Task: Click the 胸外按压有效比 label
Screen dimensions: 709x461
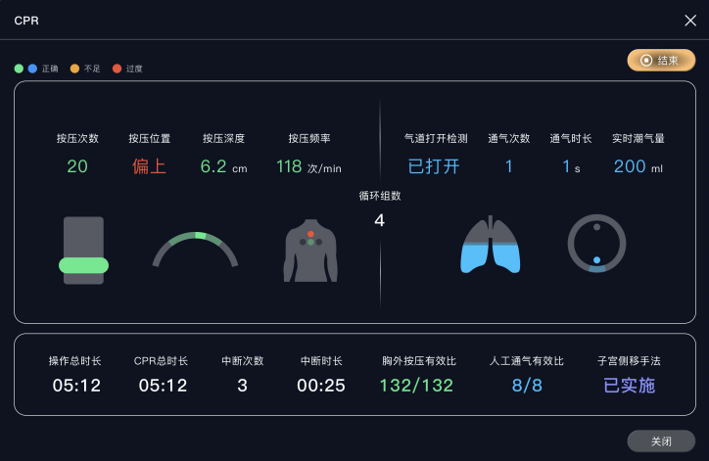Action: (419, 360)
